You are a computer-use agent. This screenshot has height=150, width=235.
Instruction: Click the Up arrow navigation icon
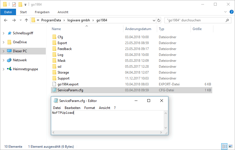point(26,20)
